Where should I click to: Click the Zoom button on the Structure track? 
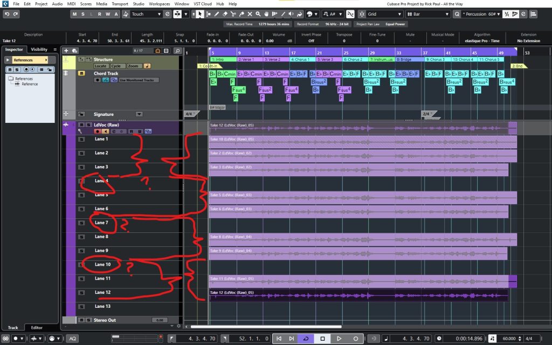click(133, 66)
